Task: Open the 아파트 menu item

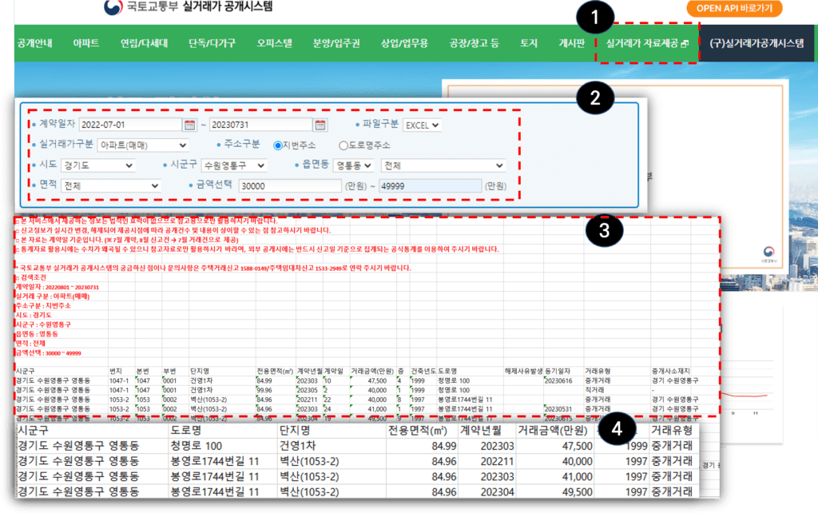Action: pyautogui.click(x=85, y=43)
